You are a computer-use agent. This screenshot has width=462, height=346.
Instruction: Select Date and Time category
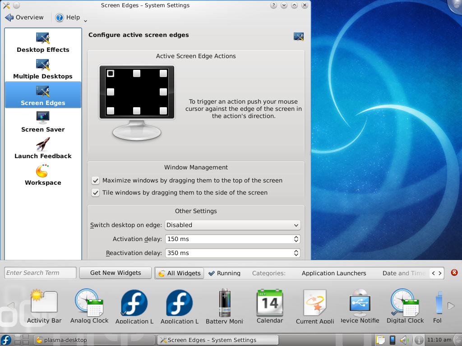point(404,273)
